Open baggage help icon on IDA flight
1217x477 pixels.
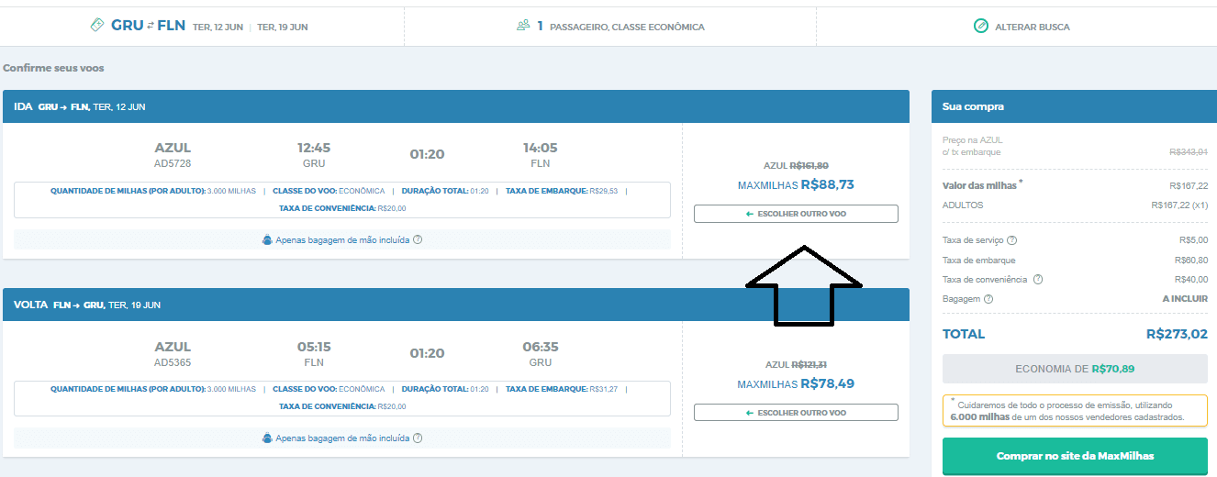tap(418, 240)
